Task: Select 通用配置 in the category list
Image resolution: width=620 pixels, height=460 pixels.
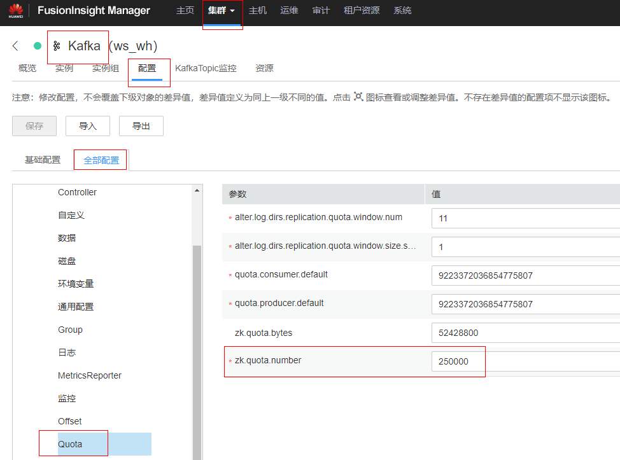Action: pyautogui.click(x=76, y=307)
